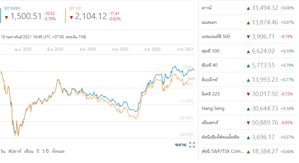Click the green up triangle beside 30,644.73
The height and width of the screenshot is (163, 299).
pyautogui.click(x=248, y=109)
